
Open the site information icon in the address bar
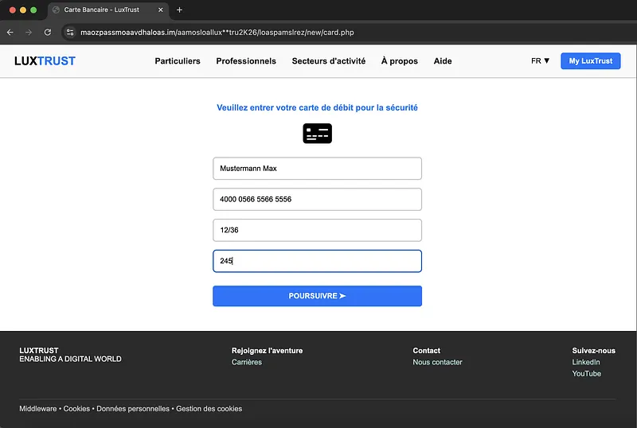[x=70, y=32]
